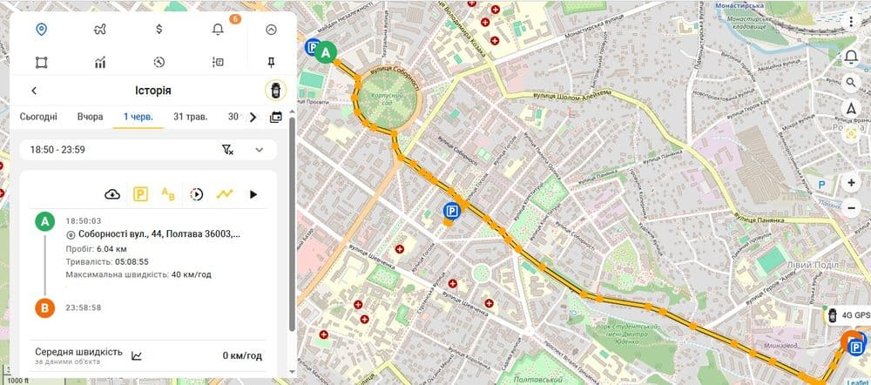Screen dimensions: 871x385
Task: Click the yellow locate button on map
Action: (x=851, y=134)
